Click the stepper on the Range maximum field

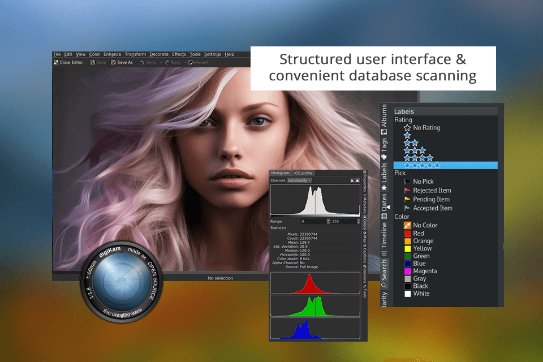pyautogui.click(x=359, y=221)
